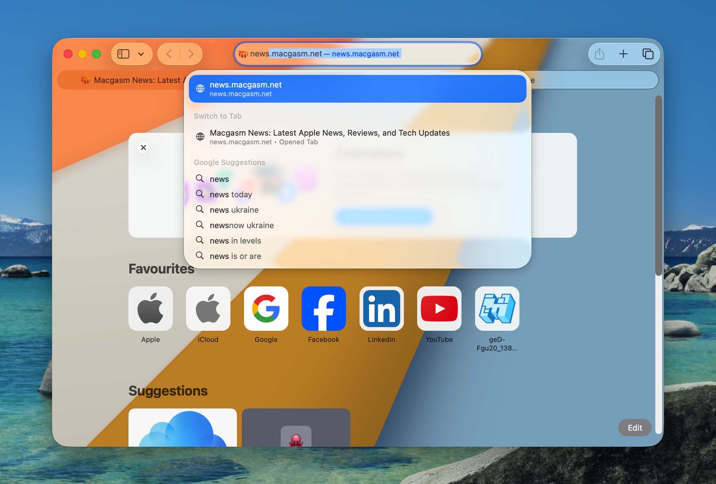Image resolution: width=716 pixels, height=484 pixels.
Task: Choose the 'news ukraine' suggestion
Action: (357, 210)
